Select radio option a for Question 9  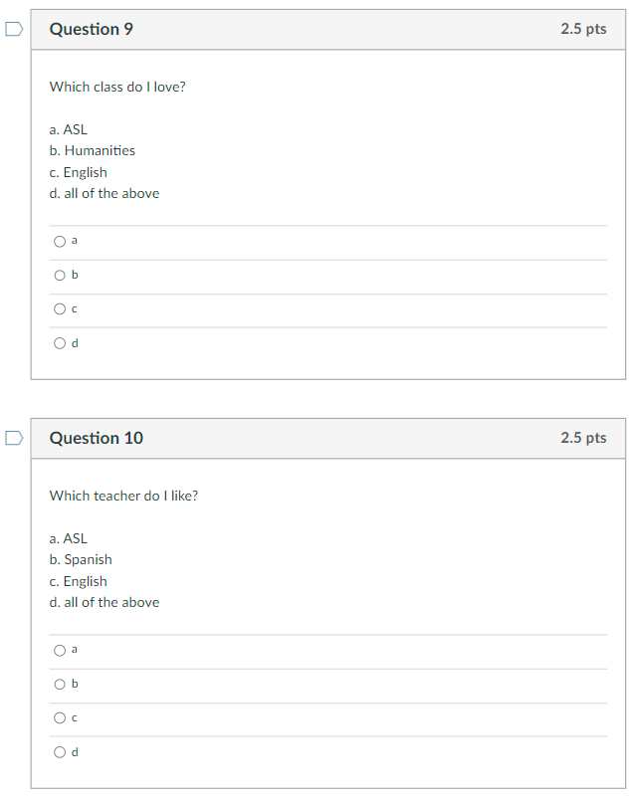tap(61, 241)
